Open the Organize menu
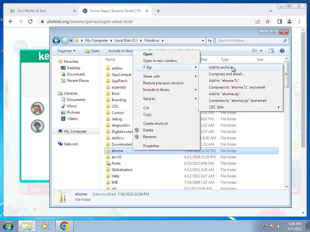The height and width of the screenshot is (232, 310). (66, 51)
